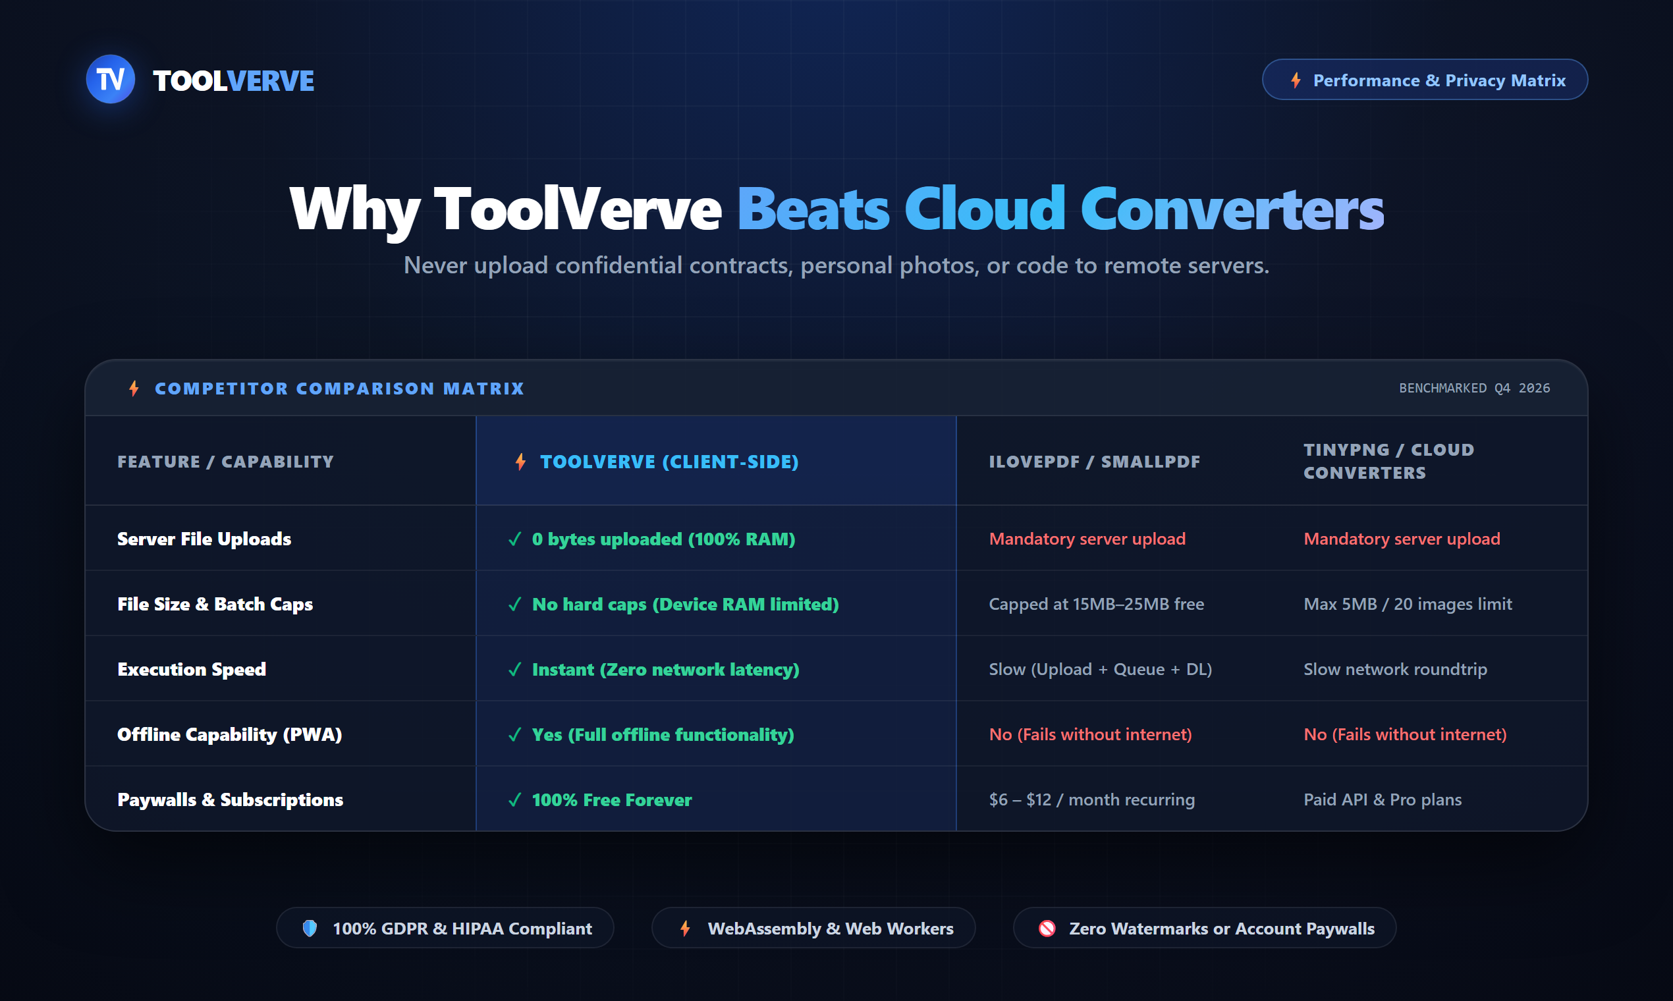The width and height of the screenshot is (1673, 1001).
Task: Click the Execution Speed row label
Action: (192, 670)
